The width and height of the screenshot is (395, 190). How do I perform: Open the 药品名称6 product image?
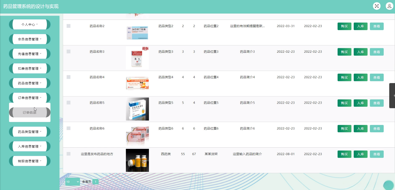[x=137, y=135]
